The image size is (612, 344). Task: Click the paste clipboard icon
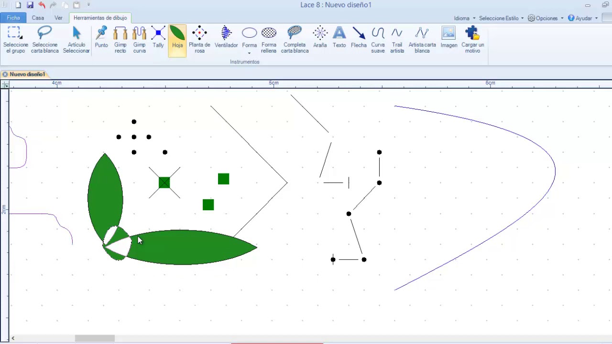[76, 5]
